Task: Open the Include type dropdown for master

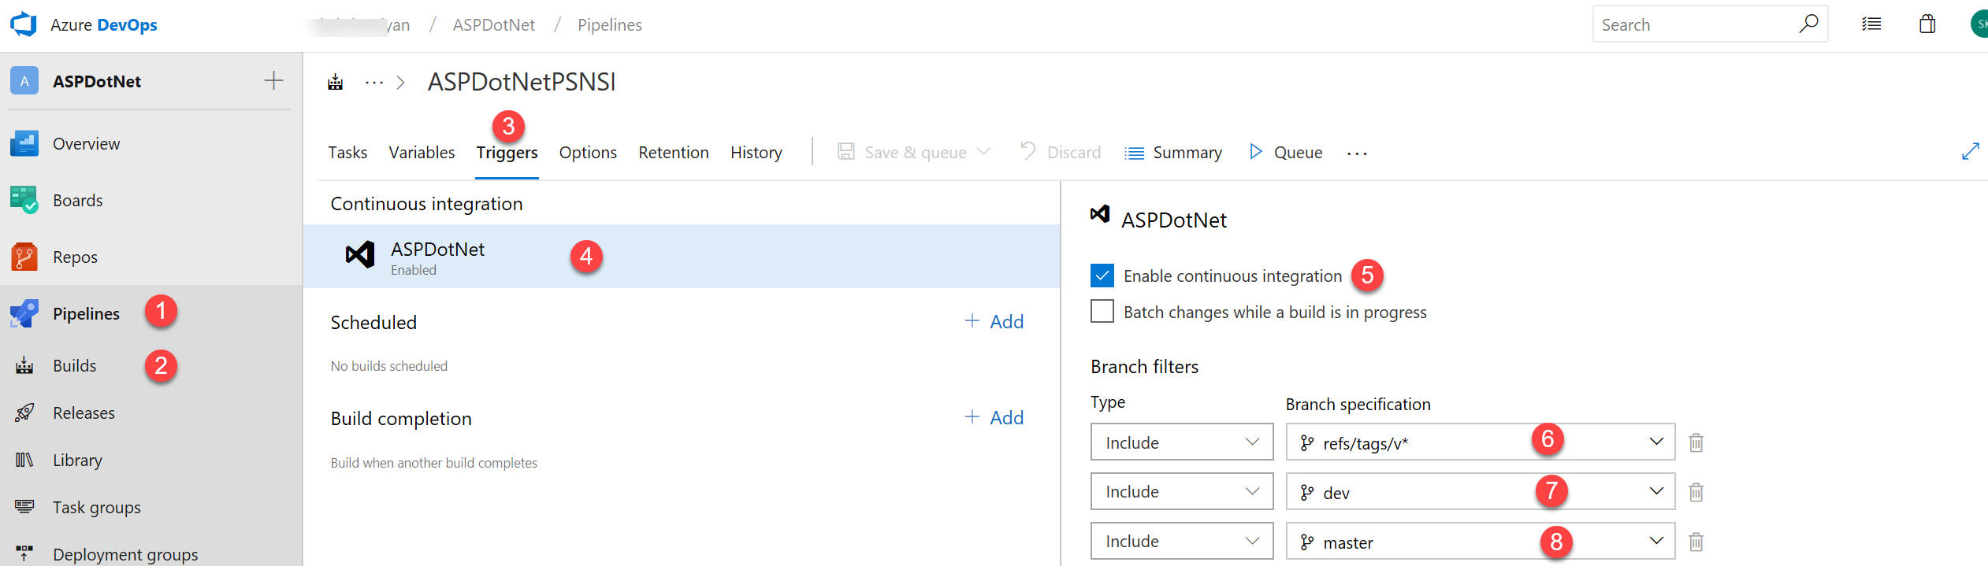Action: click(1182, 541)
